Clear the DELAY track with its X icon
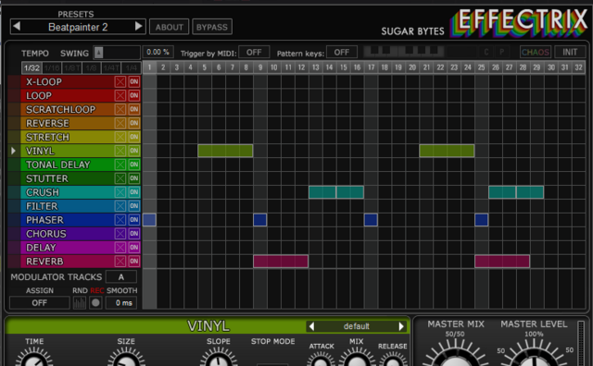This screenshot has width=593, height=366. tap(120, 248)
